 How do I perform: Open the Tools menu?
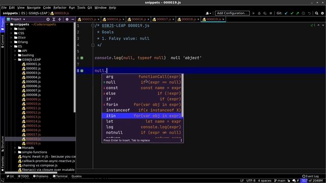click(81, 8)
